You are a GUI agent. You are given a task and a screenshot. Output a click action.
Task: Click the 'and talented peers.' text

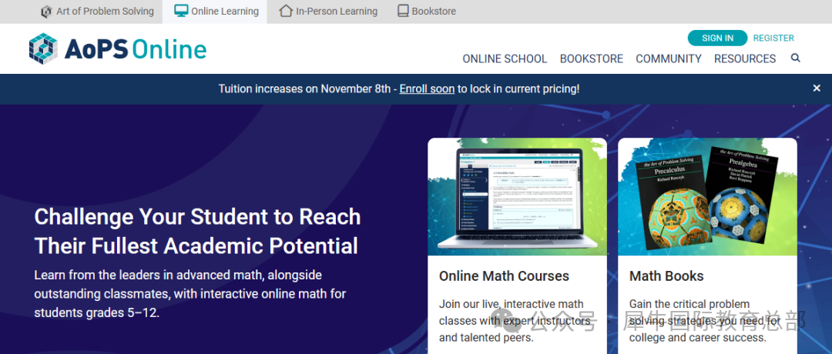point(487,338)
